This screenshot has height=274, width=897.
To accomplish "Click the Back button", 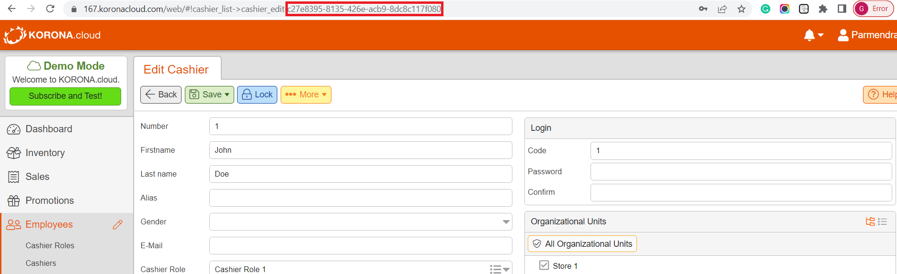I will 161,95.
